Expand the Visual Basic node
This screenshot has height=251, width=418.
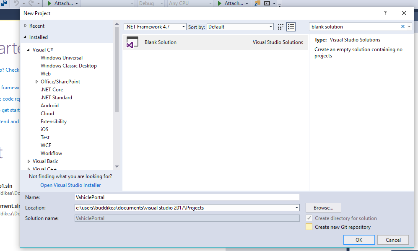pyautogui.click(x=29, y=161)
